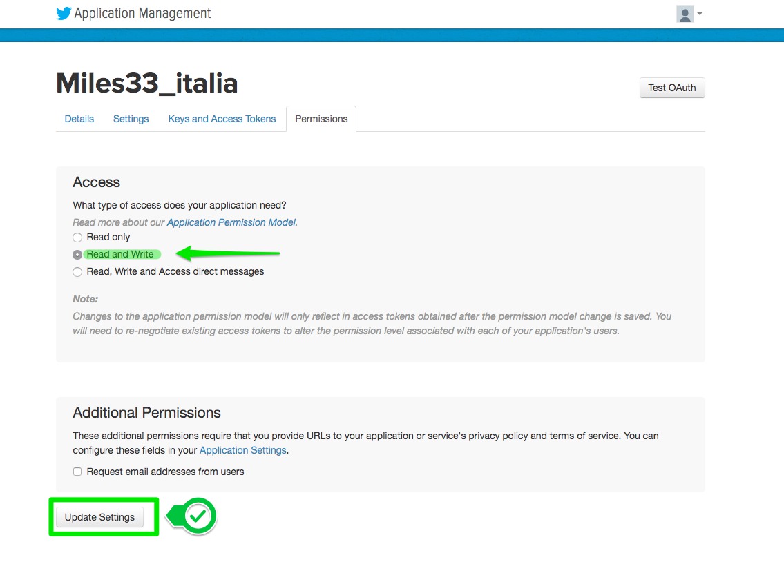The width and height of the screenshot is (784, 562).
Task: Click the green checkmark badge
Action: tap(199, 516)
